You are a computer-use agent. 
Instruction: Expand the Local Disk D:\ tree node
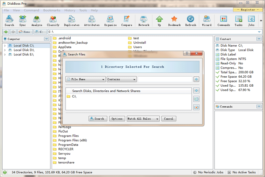[5, 50]
